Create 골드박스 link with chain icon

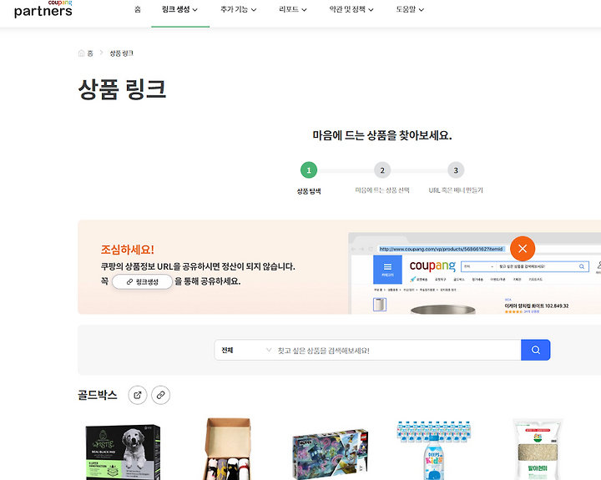(160, 395)
